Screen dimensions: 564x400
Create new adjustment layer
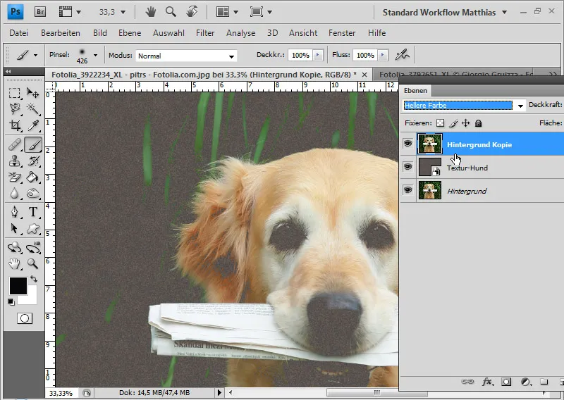click(x=525, y=381)
